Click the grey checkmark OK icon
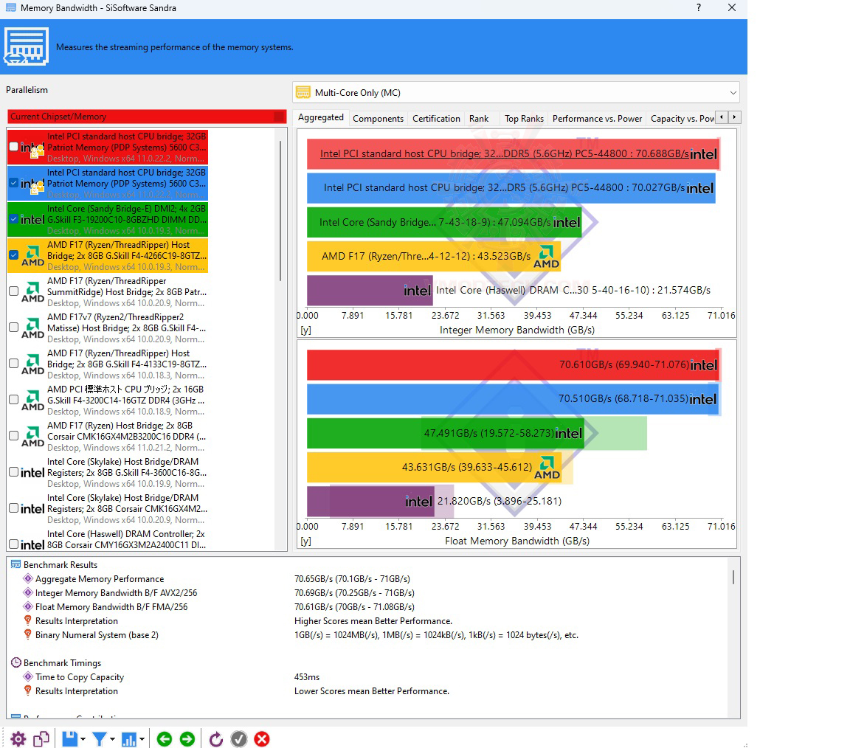850x748 pixels. coord(239,739)
